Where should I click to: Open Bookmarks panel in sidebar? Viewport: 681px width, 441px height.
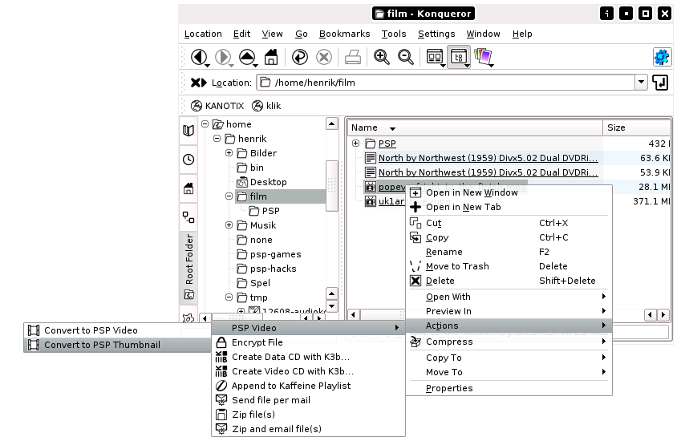188,131
